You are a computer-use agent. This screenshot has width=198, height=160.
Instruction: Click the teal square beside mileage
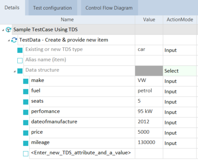click(x=26, y=143)
